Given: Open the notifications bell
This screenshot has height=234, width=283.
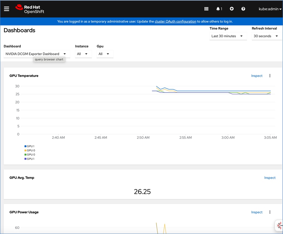Looking at the screenshot, I should coord(219,9).
